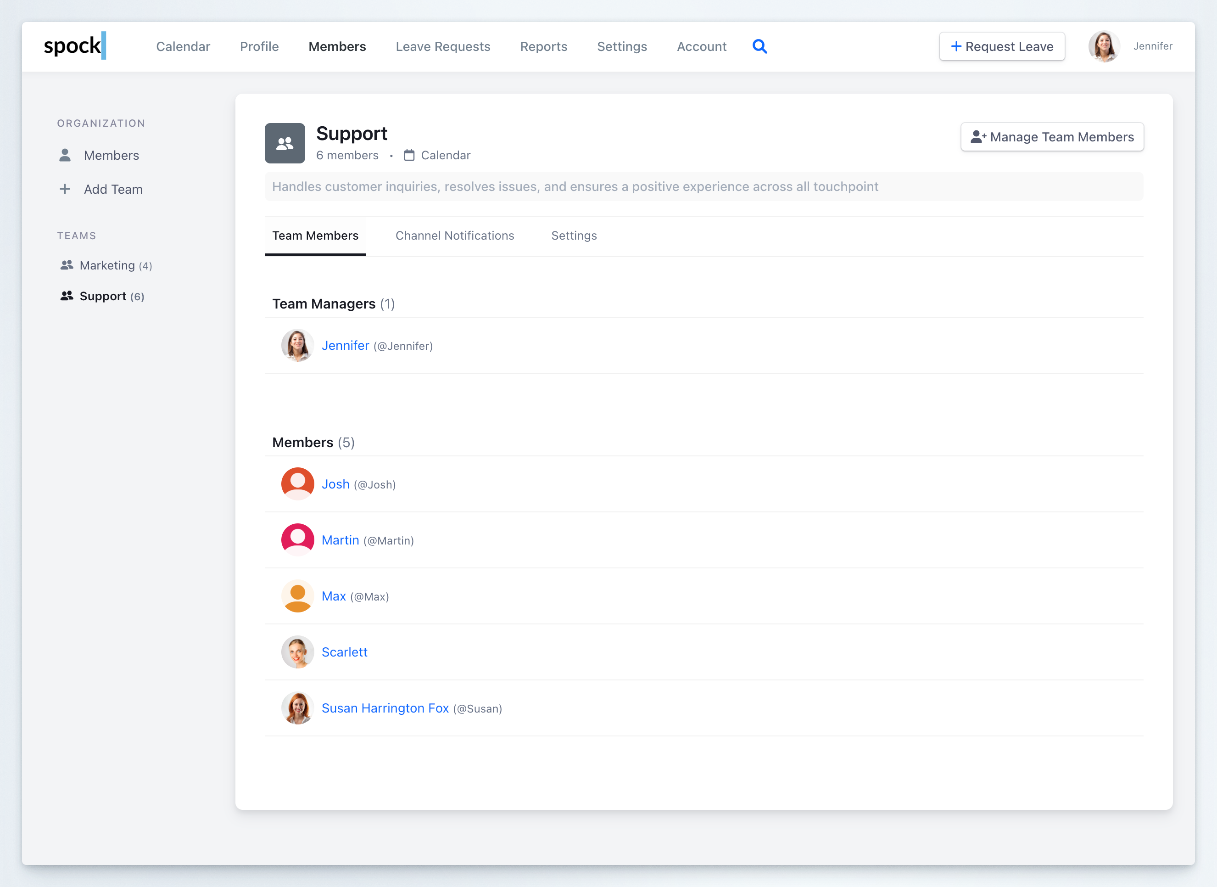Click the Manage Team Members button
Screen dimensions: 1217x887
pyautogui.click(x=1052, y=136)
